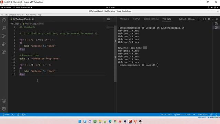Click the terminal prompt input cursor
220x124 pixels.
coord(157,65)
